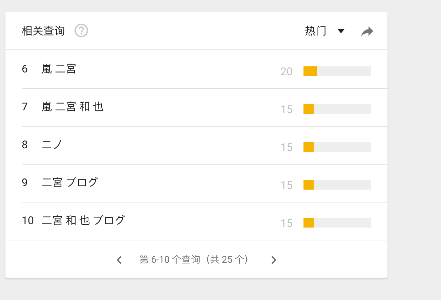Click the bar for rank 9 query
The image size is (441, 300).
[337, 185]
